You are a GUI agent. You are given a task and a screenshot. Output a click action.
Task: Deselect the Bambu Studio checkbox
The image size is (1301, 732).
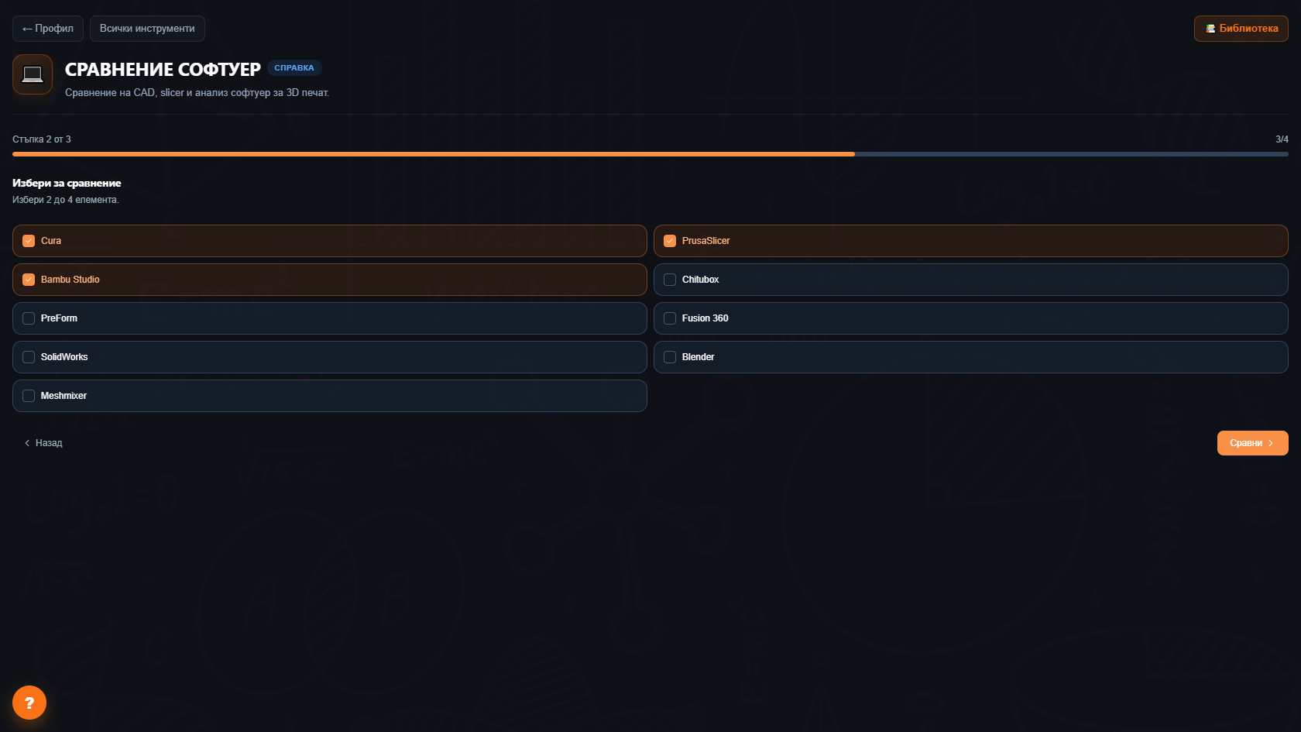coord(29,280)
